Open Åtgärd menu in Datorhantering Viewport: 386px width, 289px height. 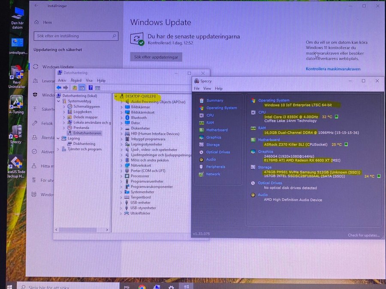pyautogui.click(x=76, y=80)
